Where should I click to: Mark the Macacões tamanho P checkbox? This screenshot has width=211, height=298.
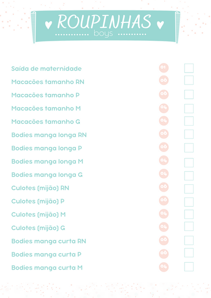(189, 94)
